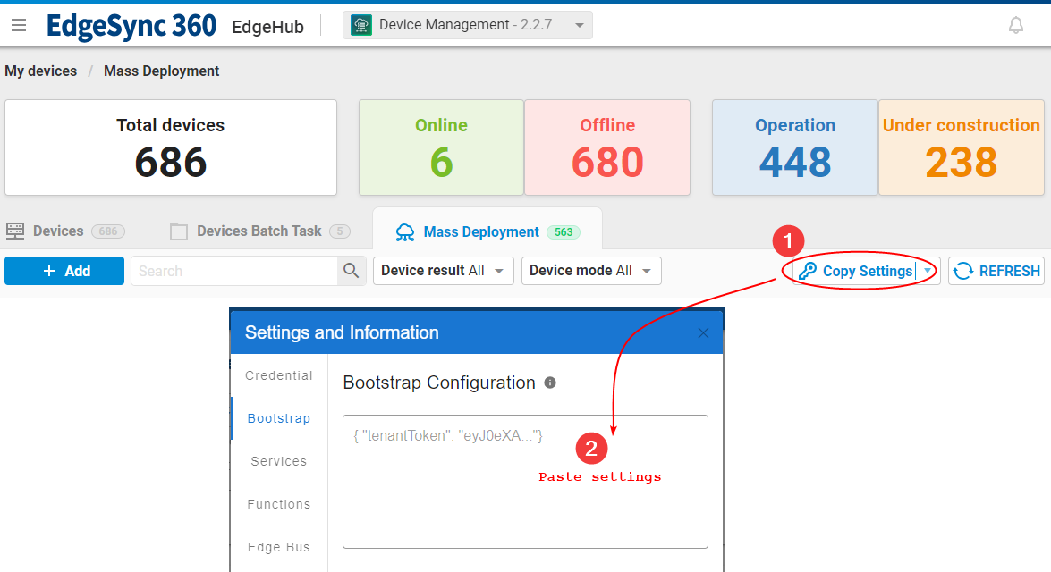The width and height of the screenshot is (1051, 572).
Task: Click the ribbon icon on Mass Deployment tab
Action: (405, 231)
